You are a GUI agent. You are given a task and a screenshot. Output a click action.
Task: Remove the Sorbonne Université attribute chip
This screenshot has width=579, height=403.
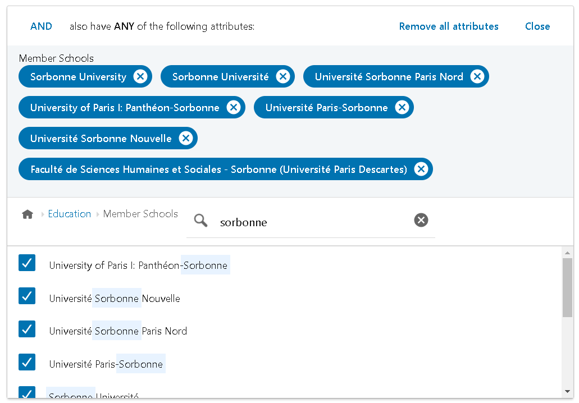pyautogui.click(x=283, y=76)
